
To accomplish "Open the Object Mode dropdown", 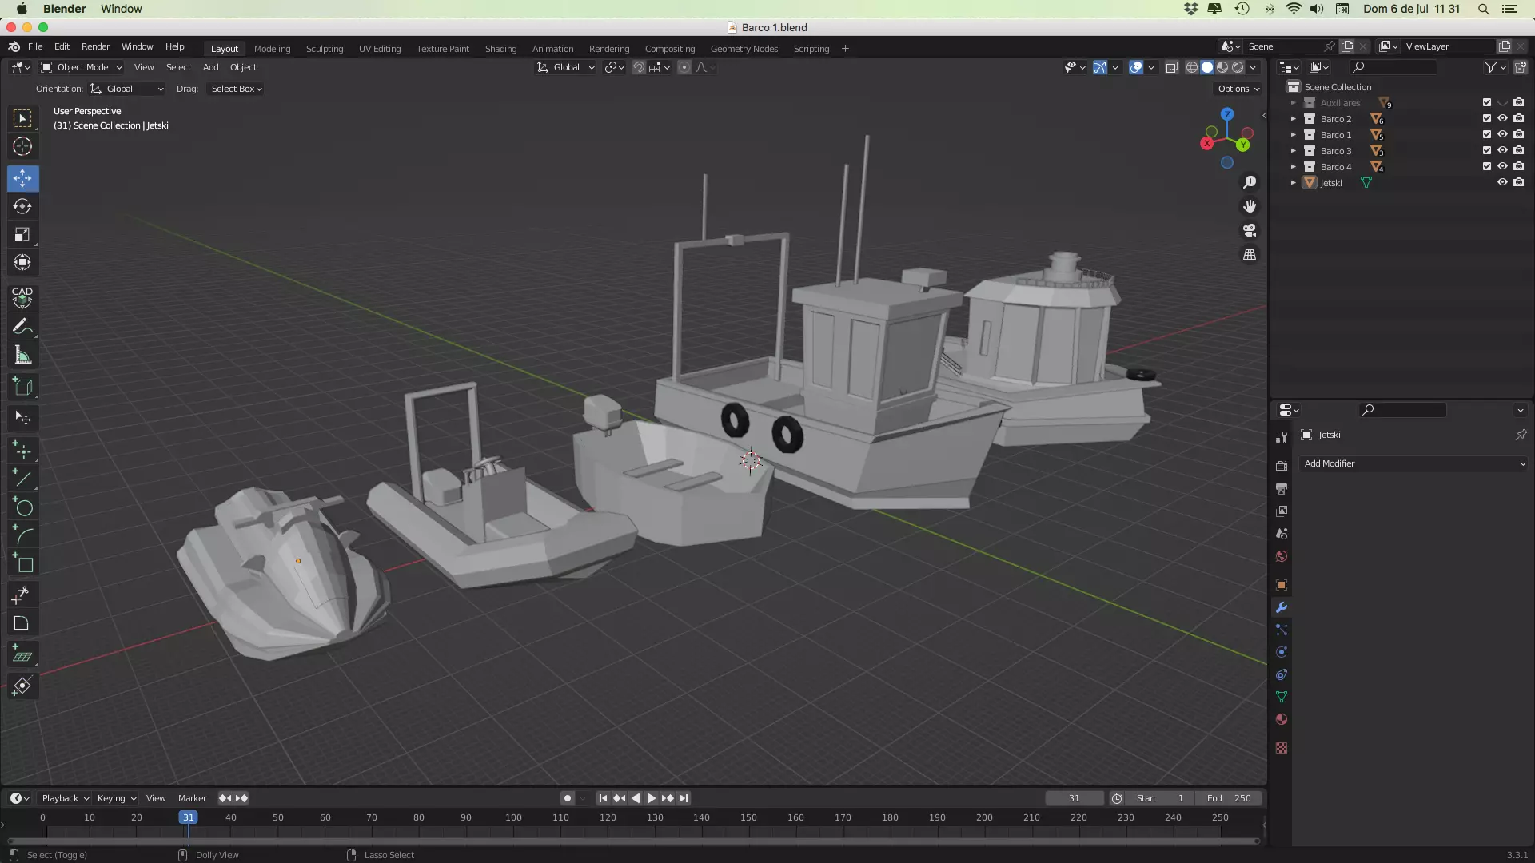I will pos(82,67).
